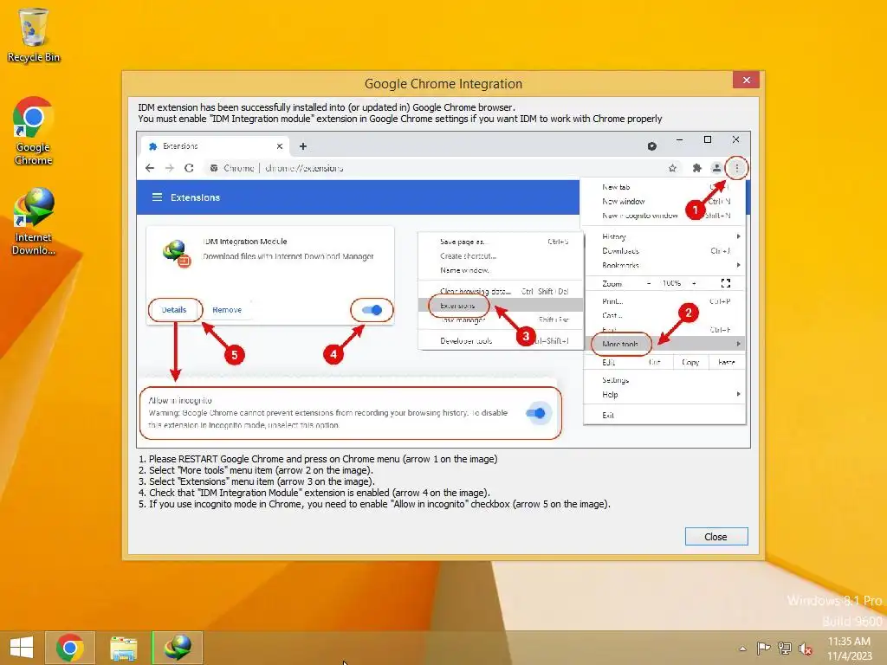This screenshot has height=665, width=887.
Task: Click the three-dot Chrome menu in the picture
Action: pos(736,168)
